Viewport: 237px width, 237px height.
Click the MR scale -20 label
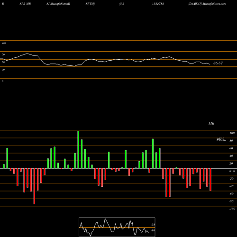pyautogui.click(x=231, y=179)
